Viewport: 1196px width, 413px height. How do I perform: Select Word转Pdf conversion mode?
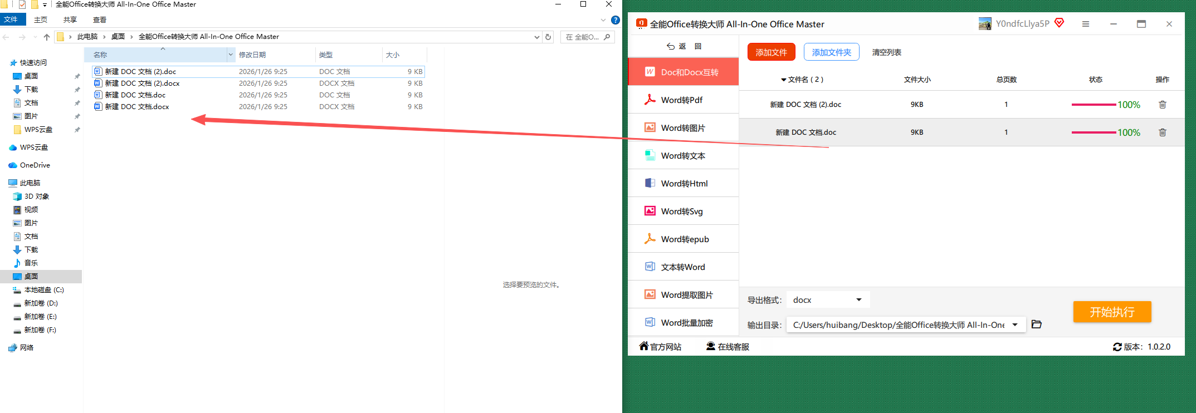click(x=683, y=100)
